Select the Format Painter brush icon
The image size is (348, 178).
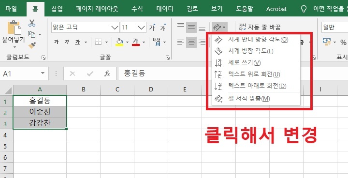click(x=32, y=45)
